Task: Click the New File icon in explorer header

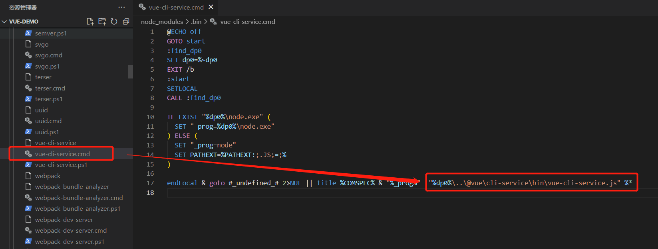Action: pos(90,22)
